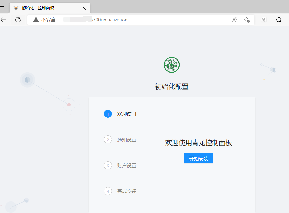Click the 账户设置 step label
289x213 pixels.
click(x=127, y=165)
